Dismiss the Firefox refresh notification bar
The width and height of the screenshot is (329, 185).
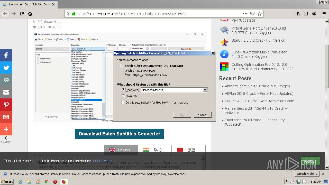point(323,174)
